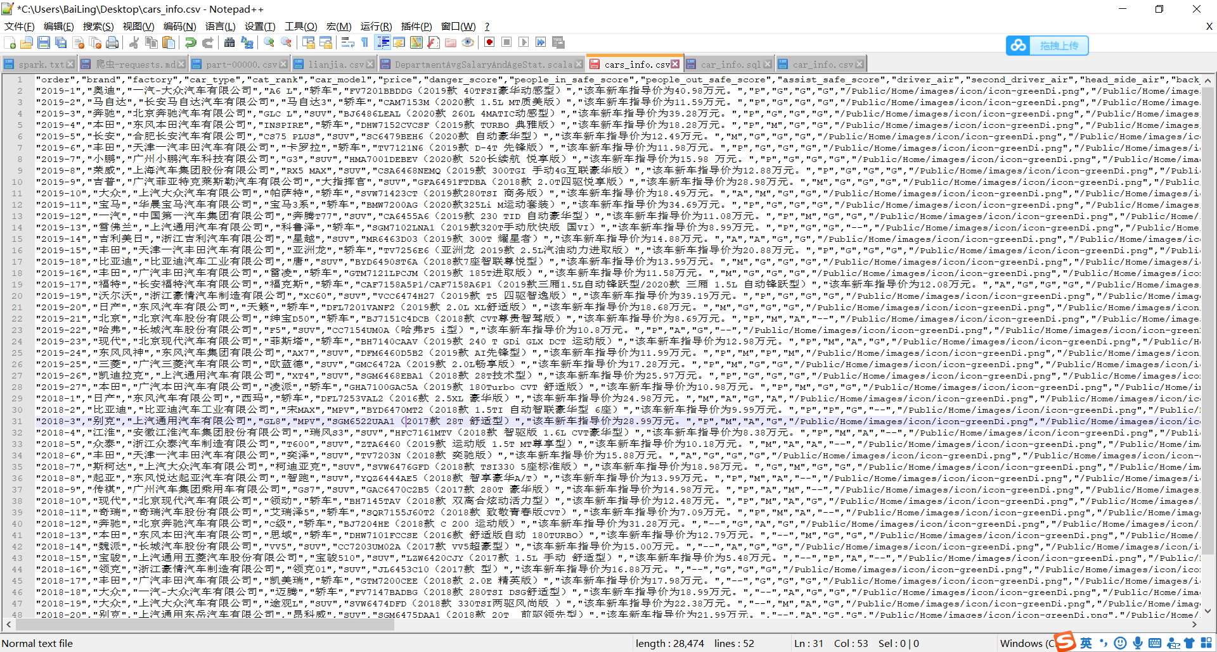The image size is (1217, 652).
Task: Click the Stop recording macro icon
Action: pyautogui.click(x=506, y=42)
